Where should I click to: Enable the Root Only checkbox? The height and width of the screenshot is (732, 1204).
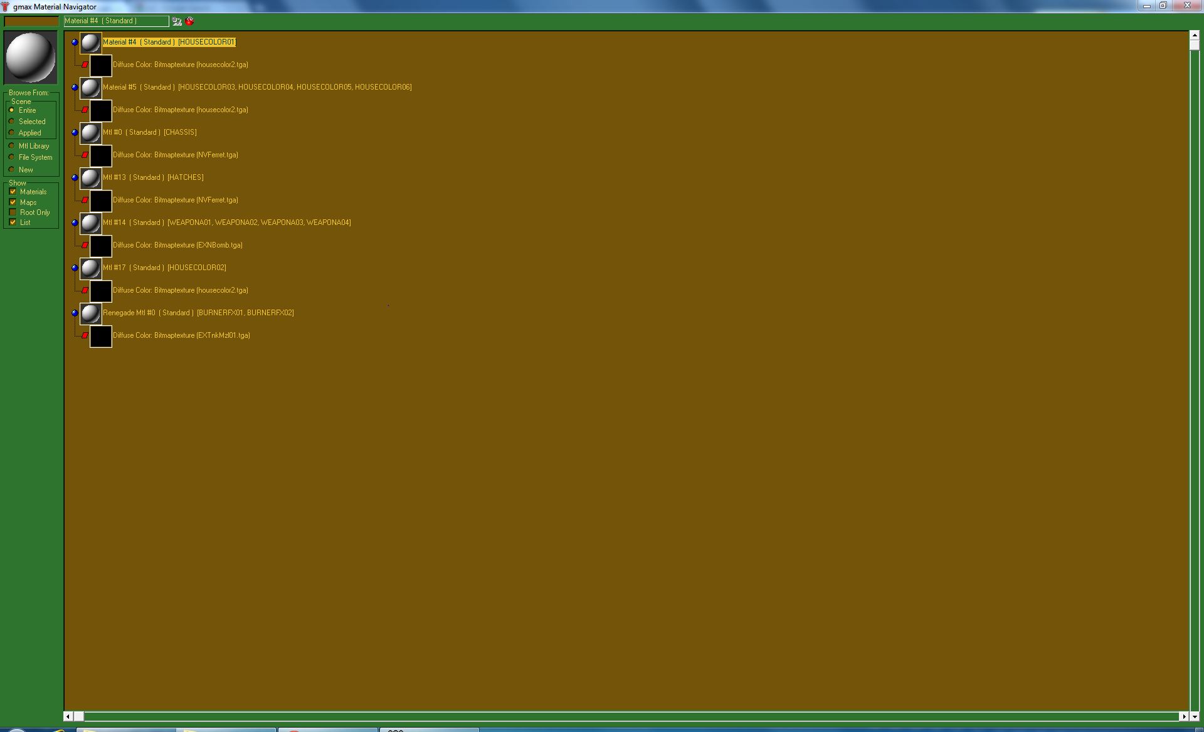(x=13, y=212)
